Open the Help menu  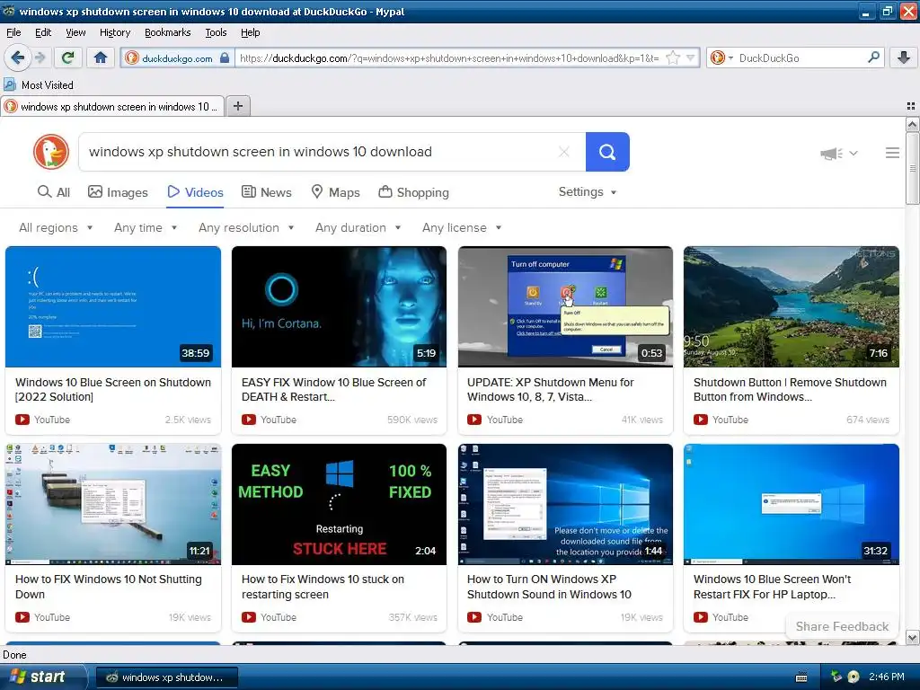point(250,33)
